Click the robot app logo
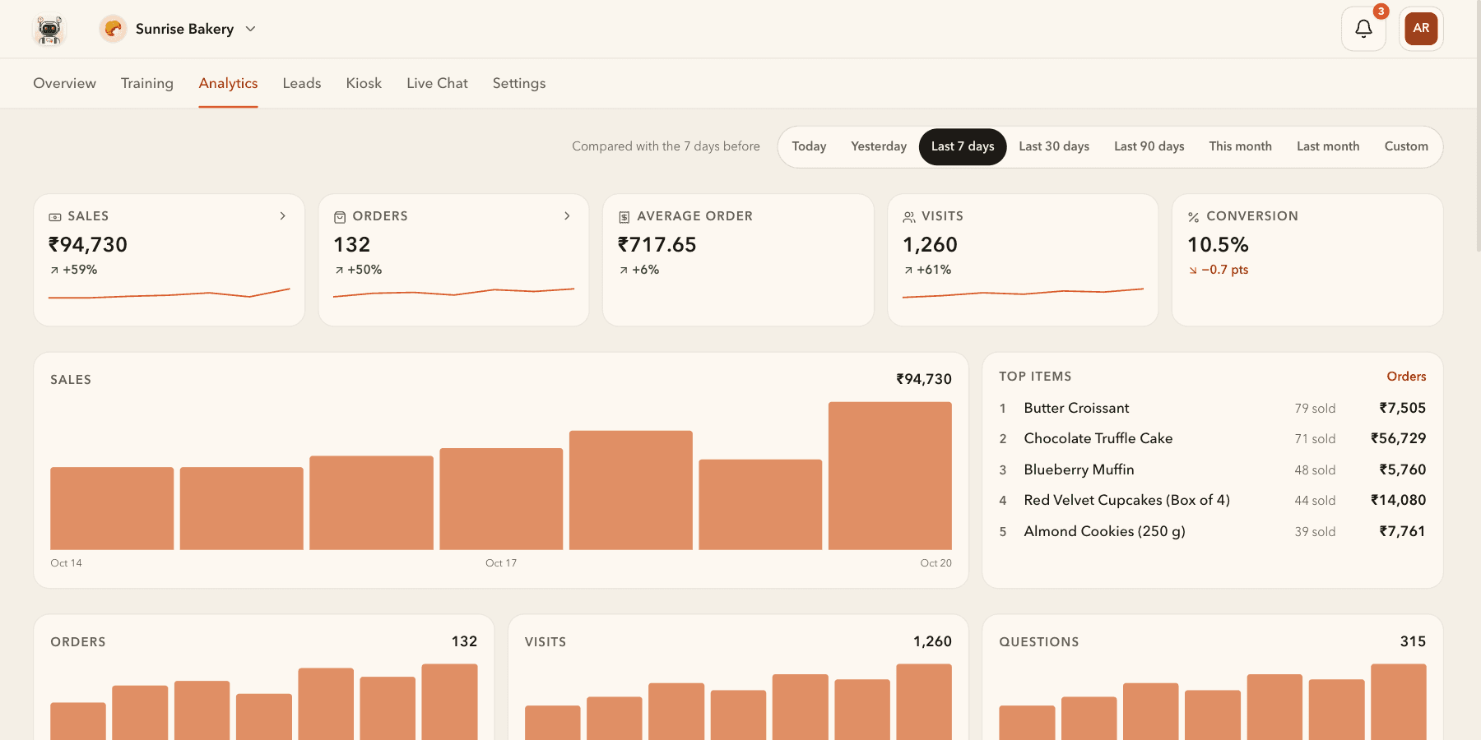This screenshot has height=740, width=1481. click(49, 30)
